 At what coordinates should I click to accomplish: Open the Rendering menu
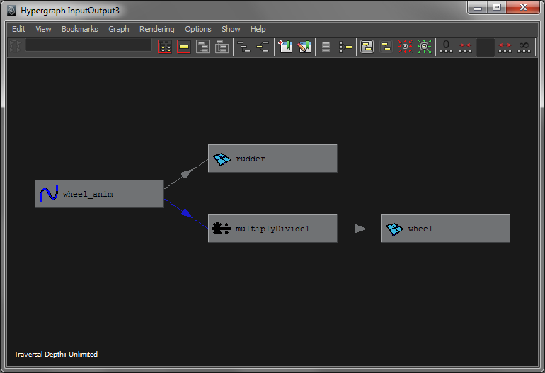(156, 29)
